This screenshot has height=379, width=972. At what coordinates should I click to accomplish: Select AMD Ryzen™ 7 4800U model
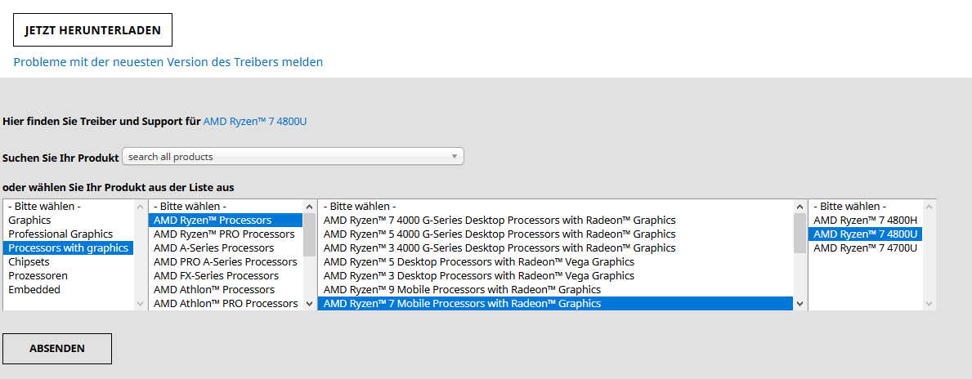tap(866, 234)
